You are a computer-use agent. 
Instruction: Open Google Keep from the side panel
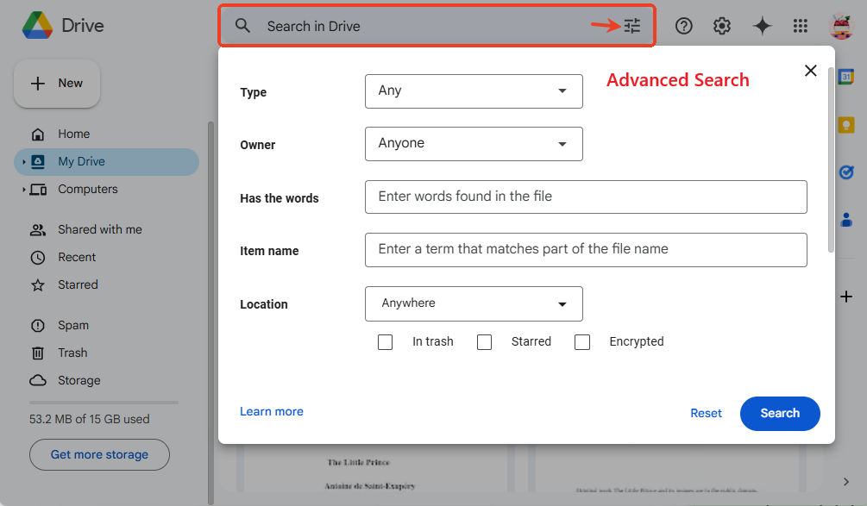click(x=846, y=125)
